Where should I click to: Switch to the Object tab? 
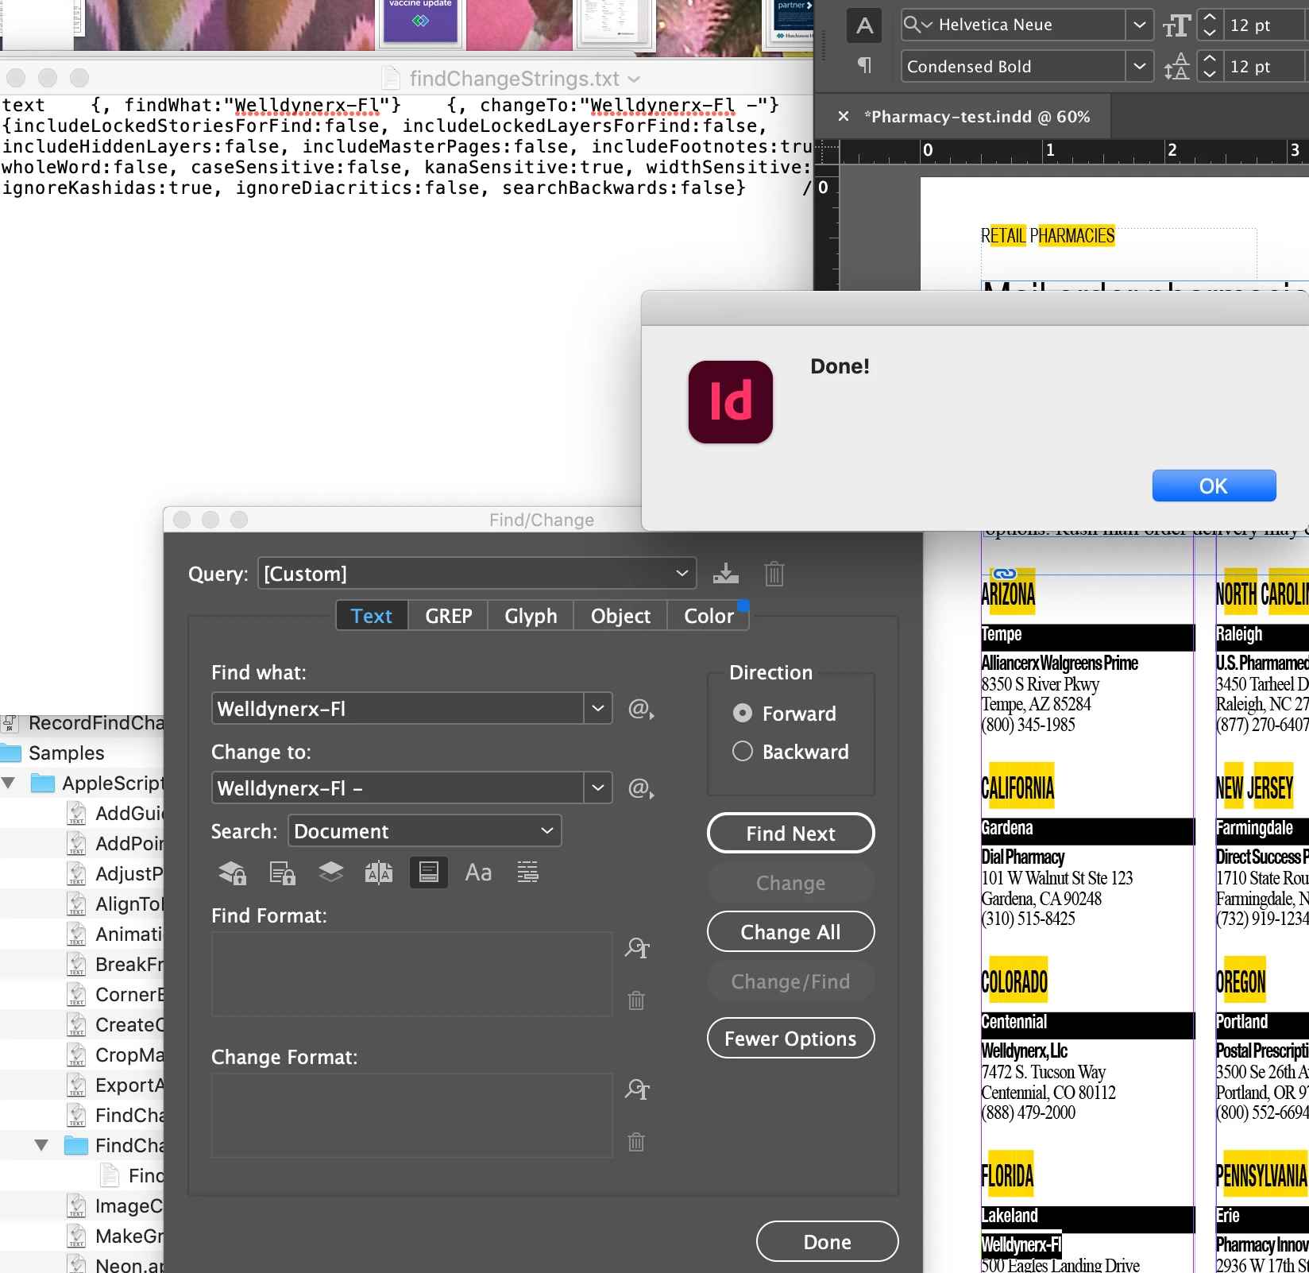(620, 616)
